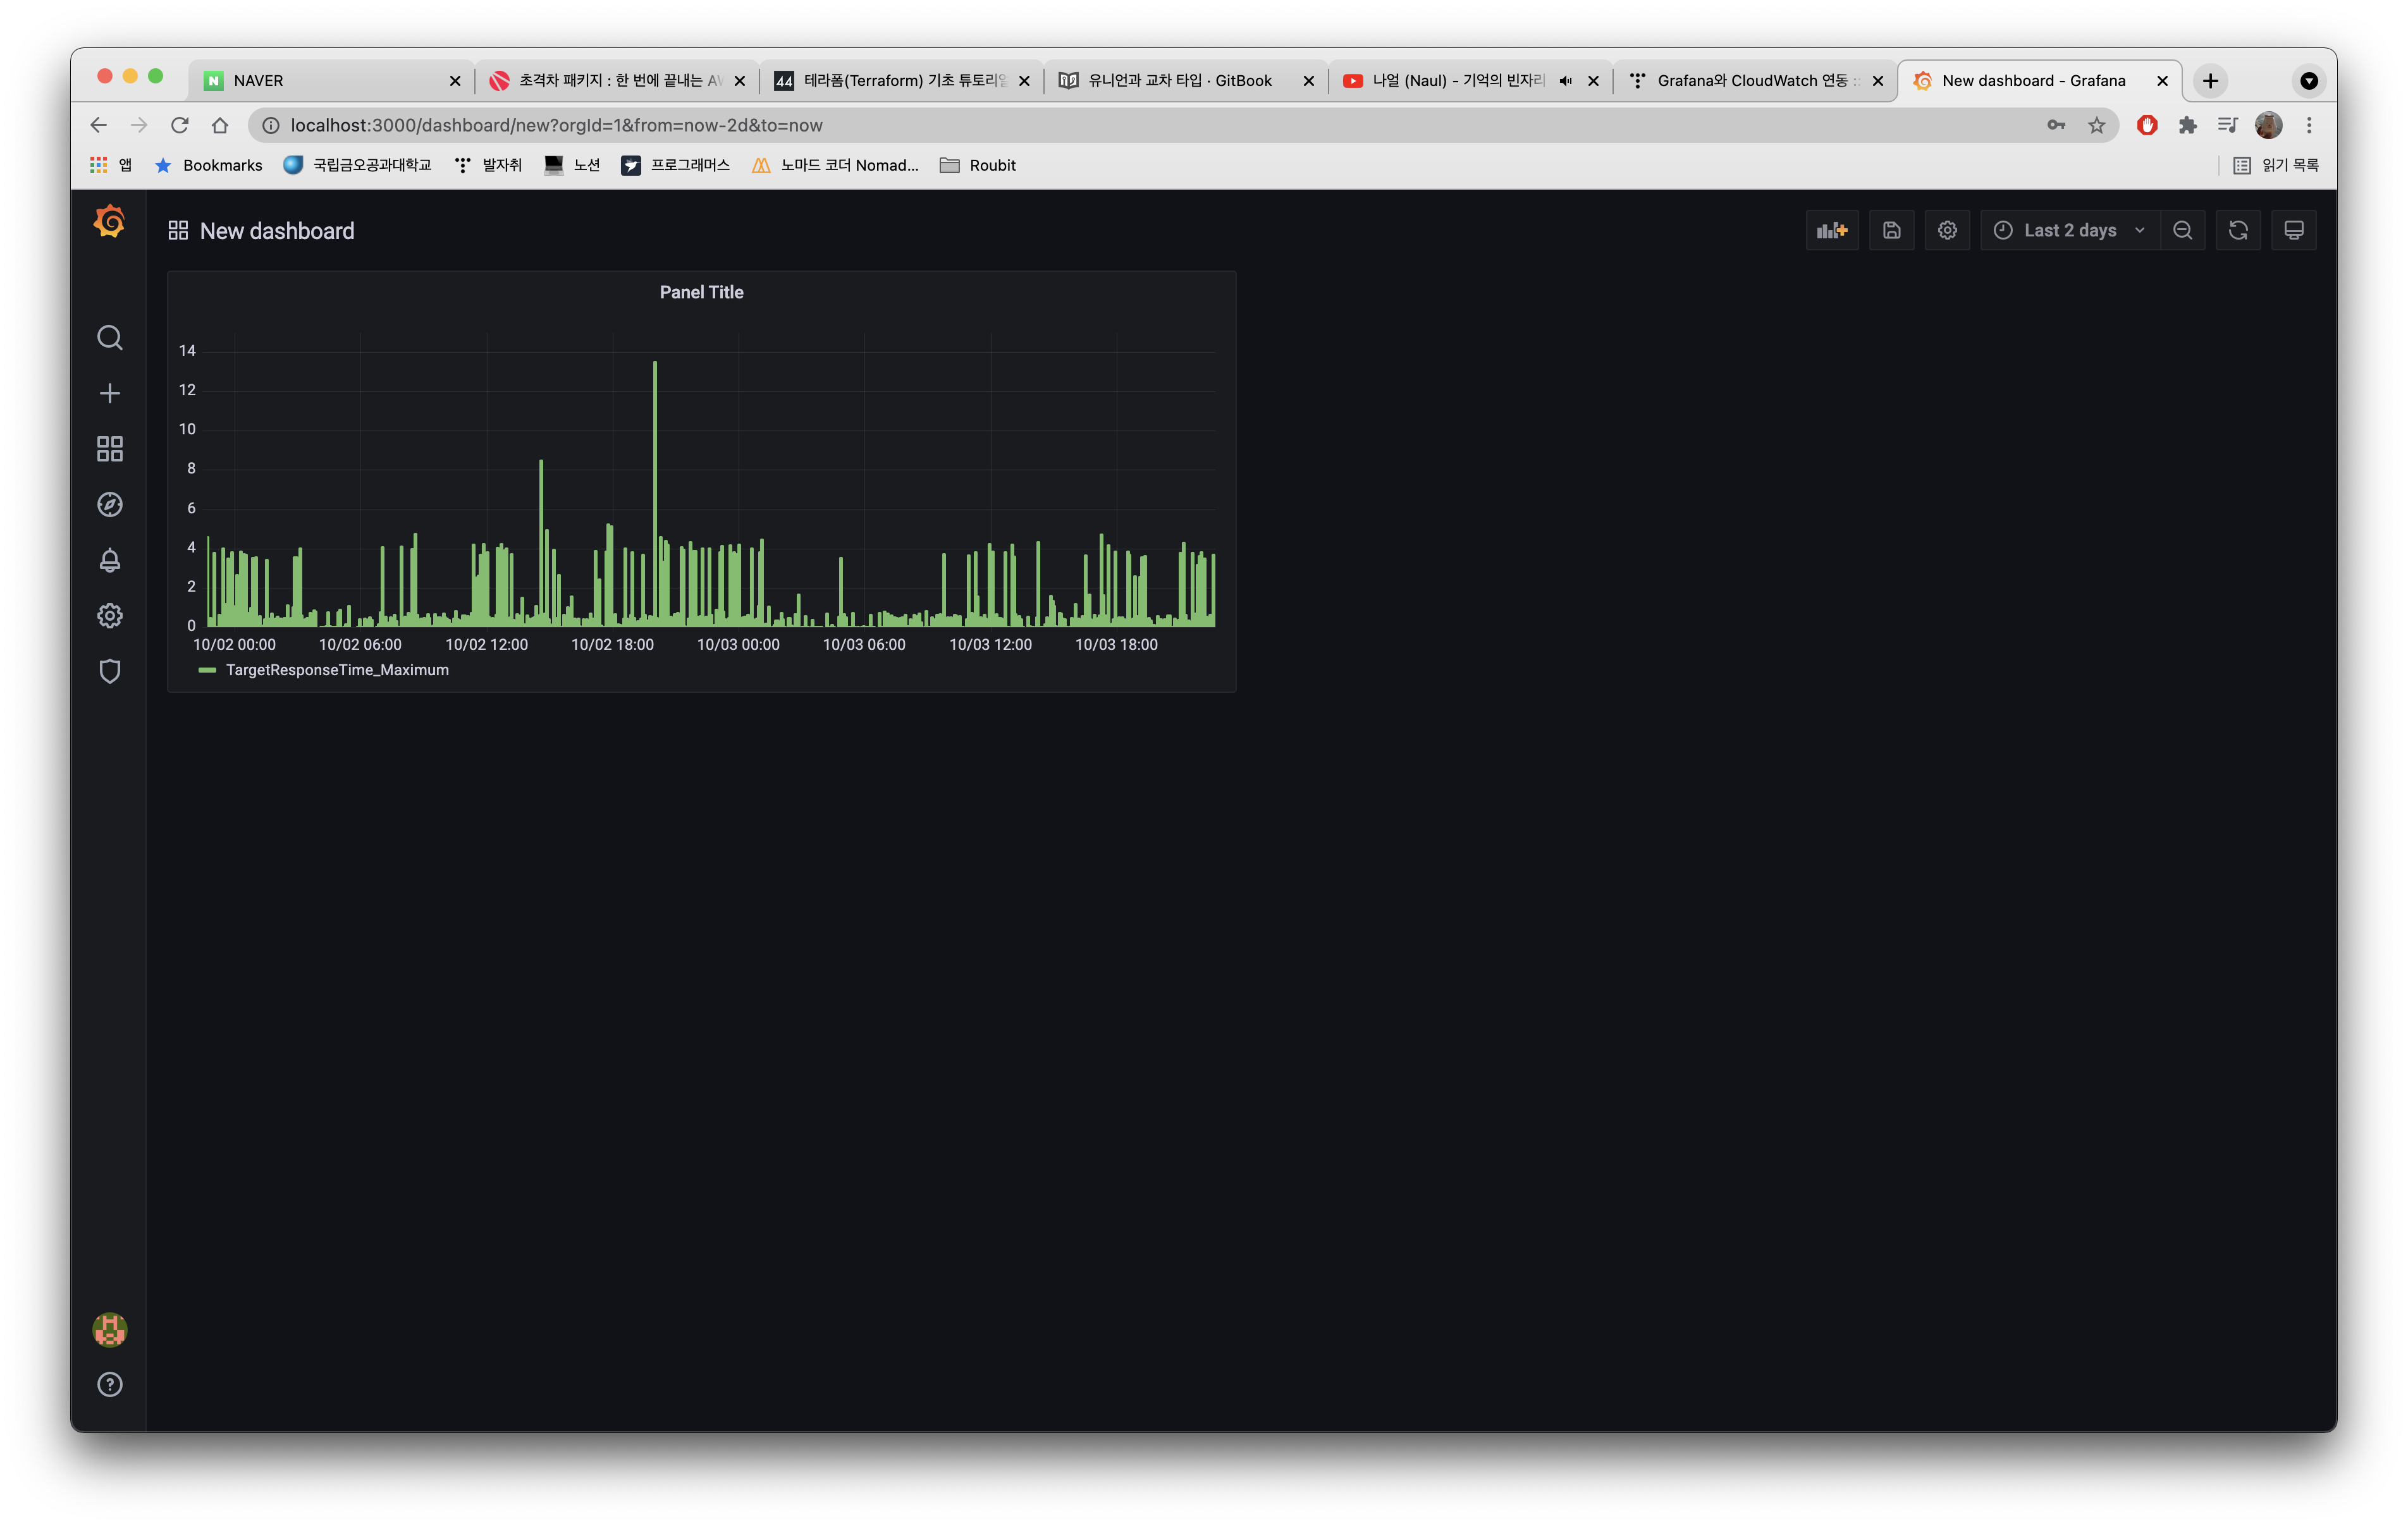Click the Add panel icon
This screenshot has width=2408, height=1526.
point(1831,231)
